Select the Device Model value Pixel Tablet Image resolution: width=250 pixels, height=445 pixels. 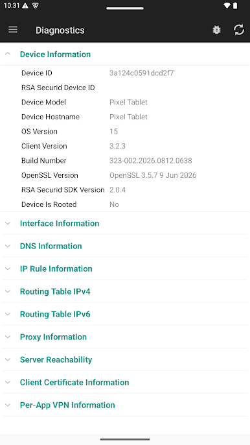point(128,102)
